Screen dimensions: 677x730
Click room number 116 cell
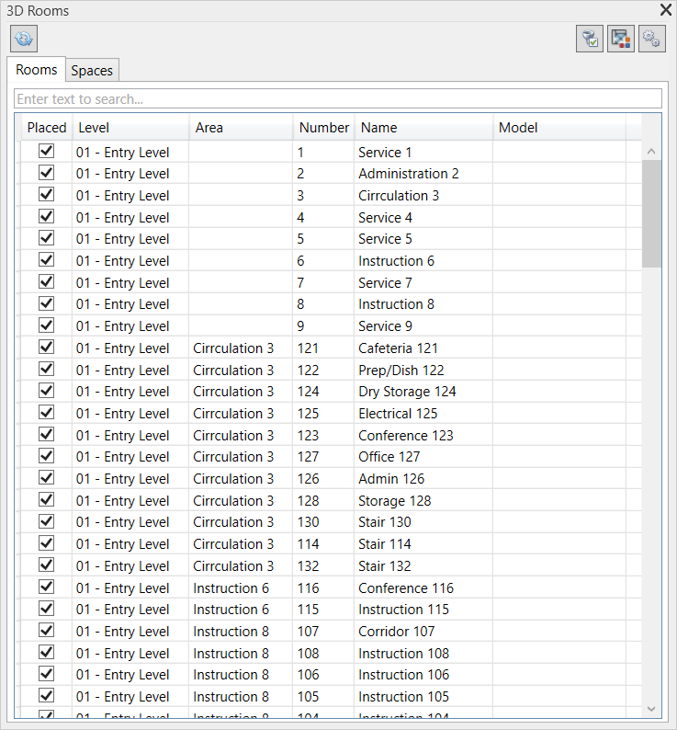point(323,588)
